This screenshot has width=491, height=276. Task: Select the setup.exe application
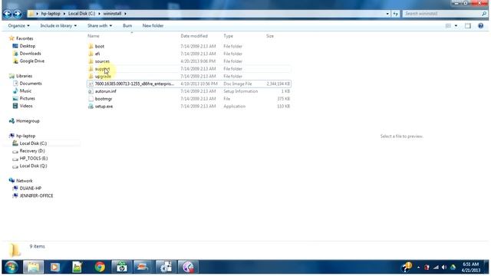click(104, 107)
